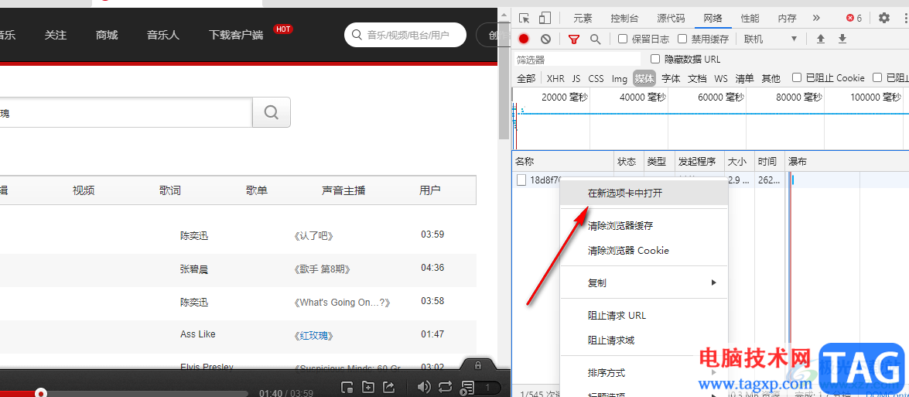Enable the 禁用缓存 checkbox

[682, 39]
